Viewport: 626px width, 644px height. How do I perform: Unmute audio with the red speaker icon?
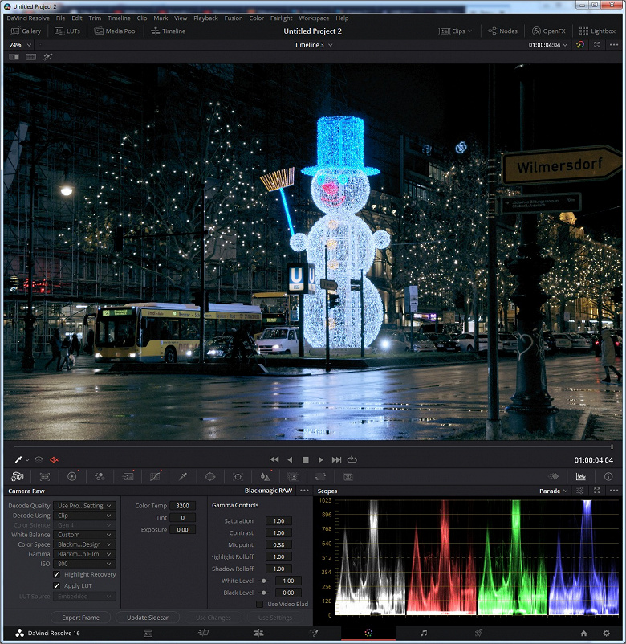click(55, 459)
